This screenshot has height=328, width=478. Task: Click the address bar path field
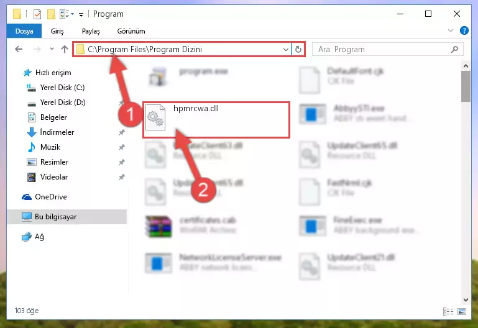click(x=182, y=49)
